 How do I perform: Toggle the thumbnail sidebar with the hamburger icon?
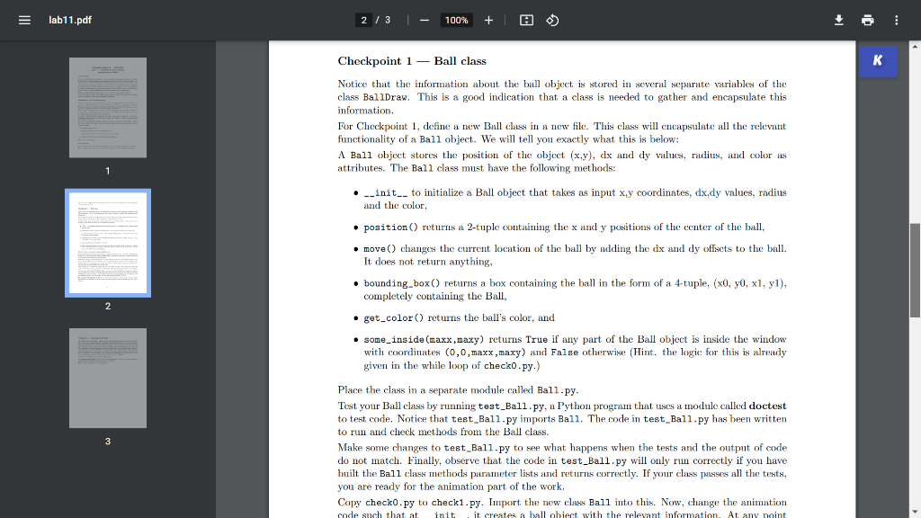pos(24,19)
